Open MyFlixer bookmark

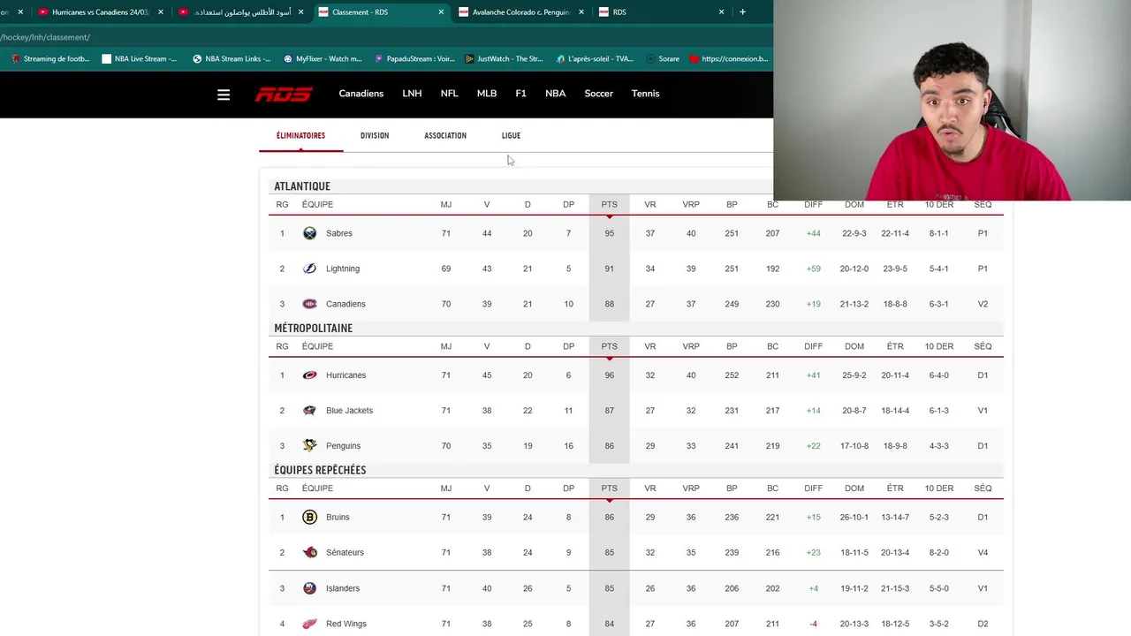click(x=323, y=59)
